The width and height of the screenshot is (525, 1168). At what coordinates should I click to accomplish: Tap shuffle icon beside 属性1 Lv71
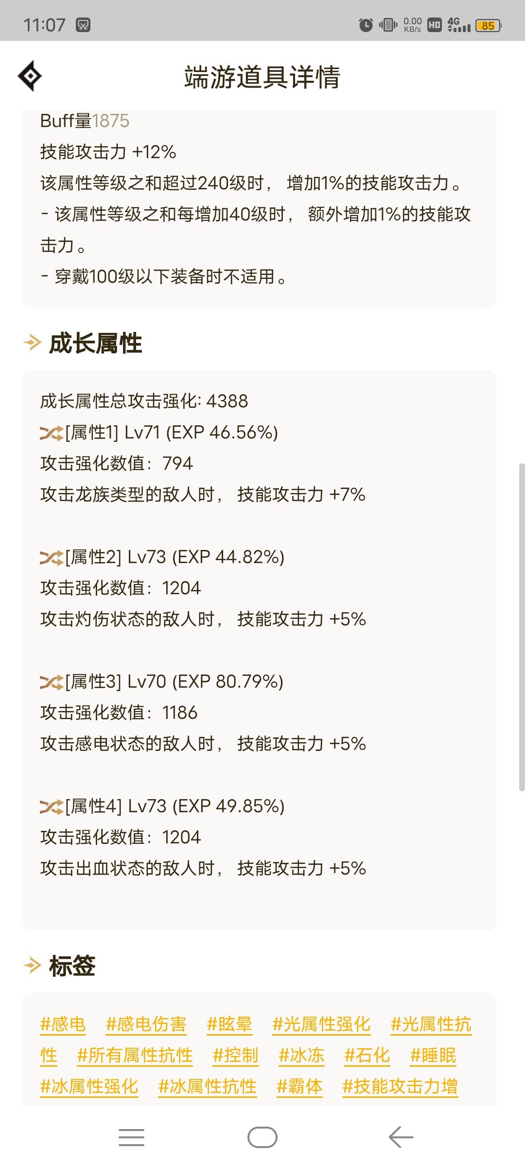coord(52,433)
